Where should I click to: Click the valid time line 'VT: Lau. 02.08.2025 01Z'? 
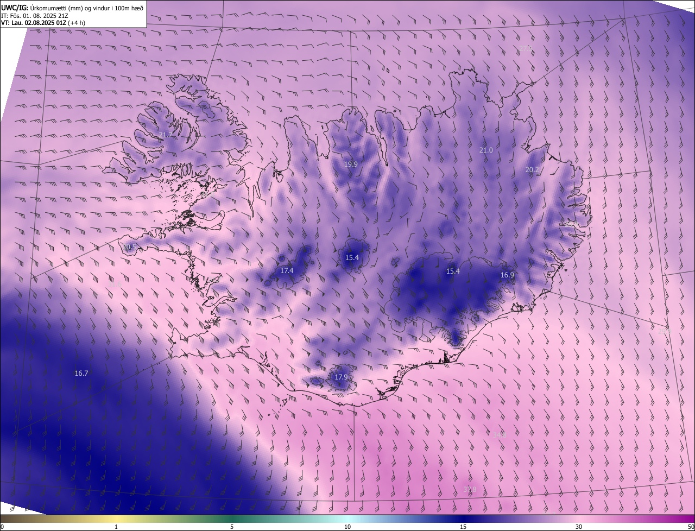[34, 23]
